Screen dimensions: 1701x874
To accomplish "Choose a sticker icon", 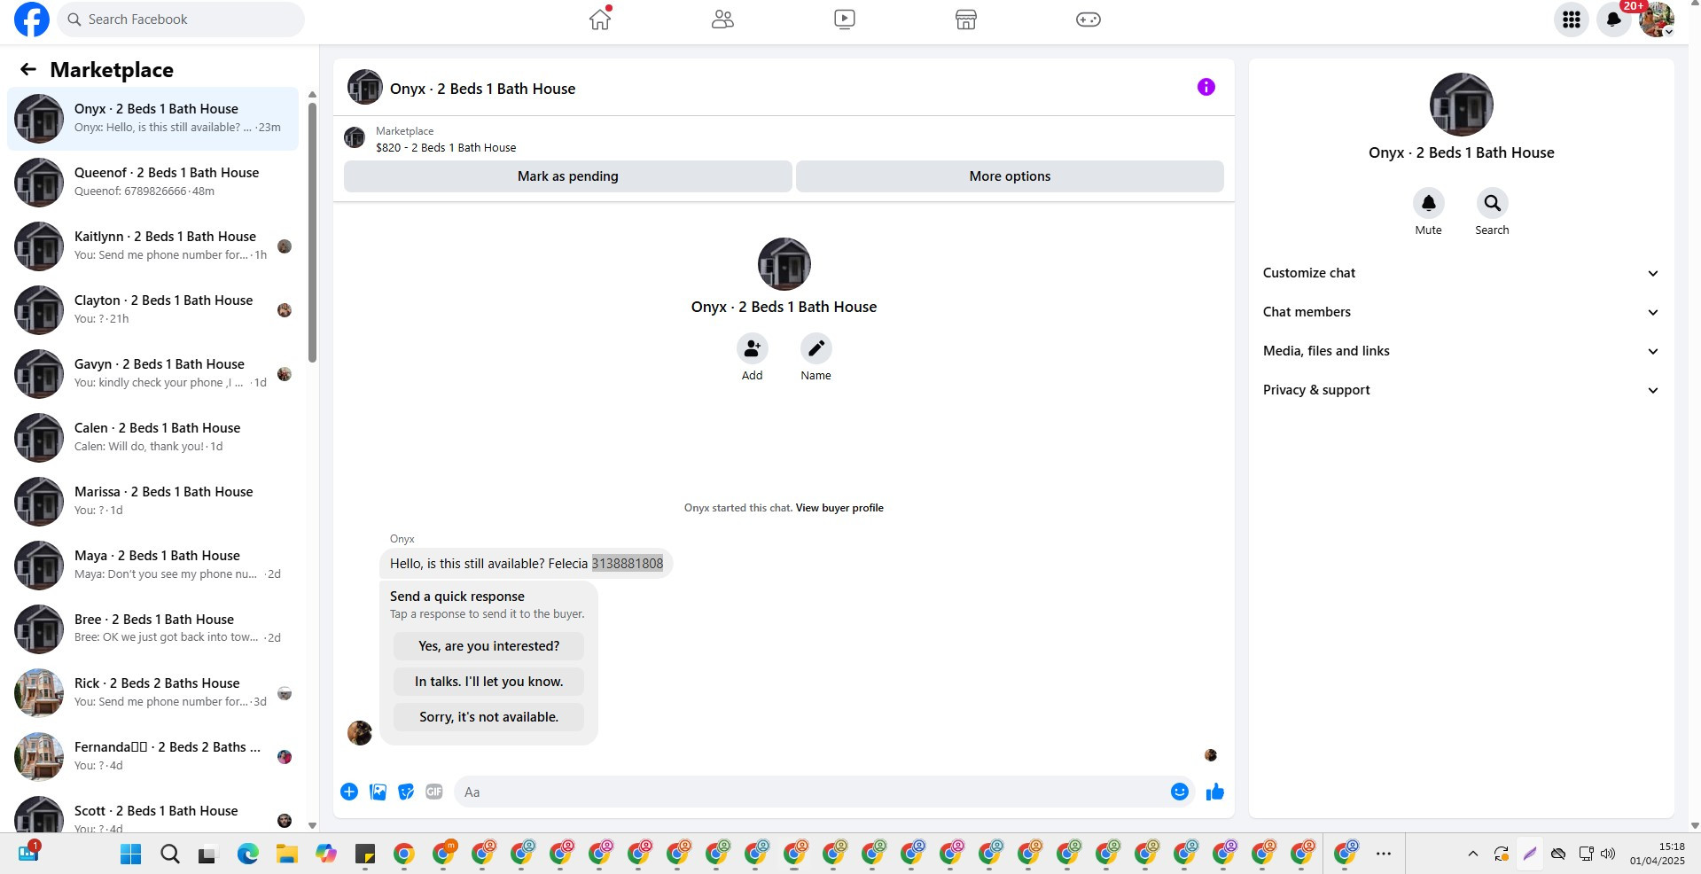I will click(x=406, y=792).
